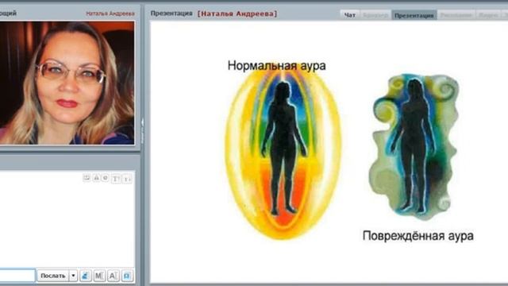The image size is (508, 286).
Task: Open the greyed tab between Чат and Презентация
Action: pos(375,15)
